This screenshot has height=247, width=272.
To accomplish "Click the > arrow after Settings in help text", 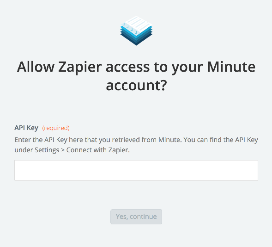I will point(63,150).
